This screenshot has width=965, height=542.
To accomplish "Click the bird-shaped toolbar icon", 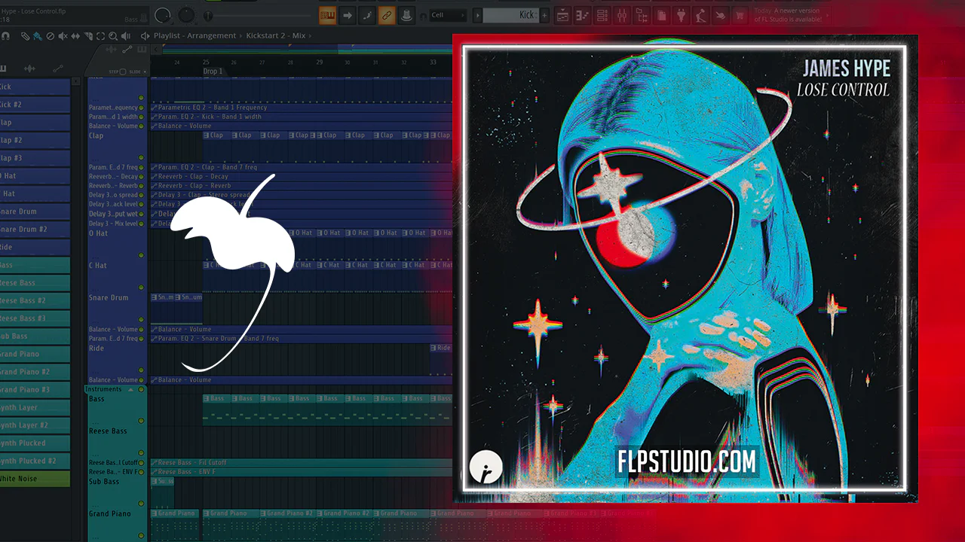I will [x=720, y=15].
